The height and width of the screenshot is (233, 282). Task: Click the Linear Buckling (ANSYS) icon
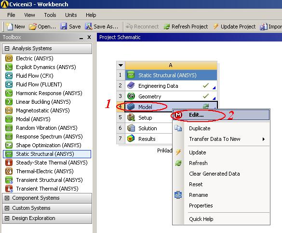point(9,102)
